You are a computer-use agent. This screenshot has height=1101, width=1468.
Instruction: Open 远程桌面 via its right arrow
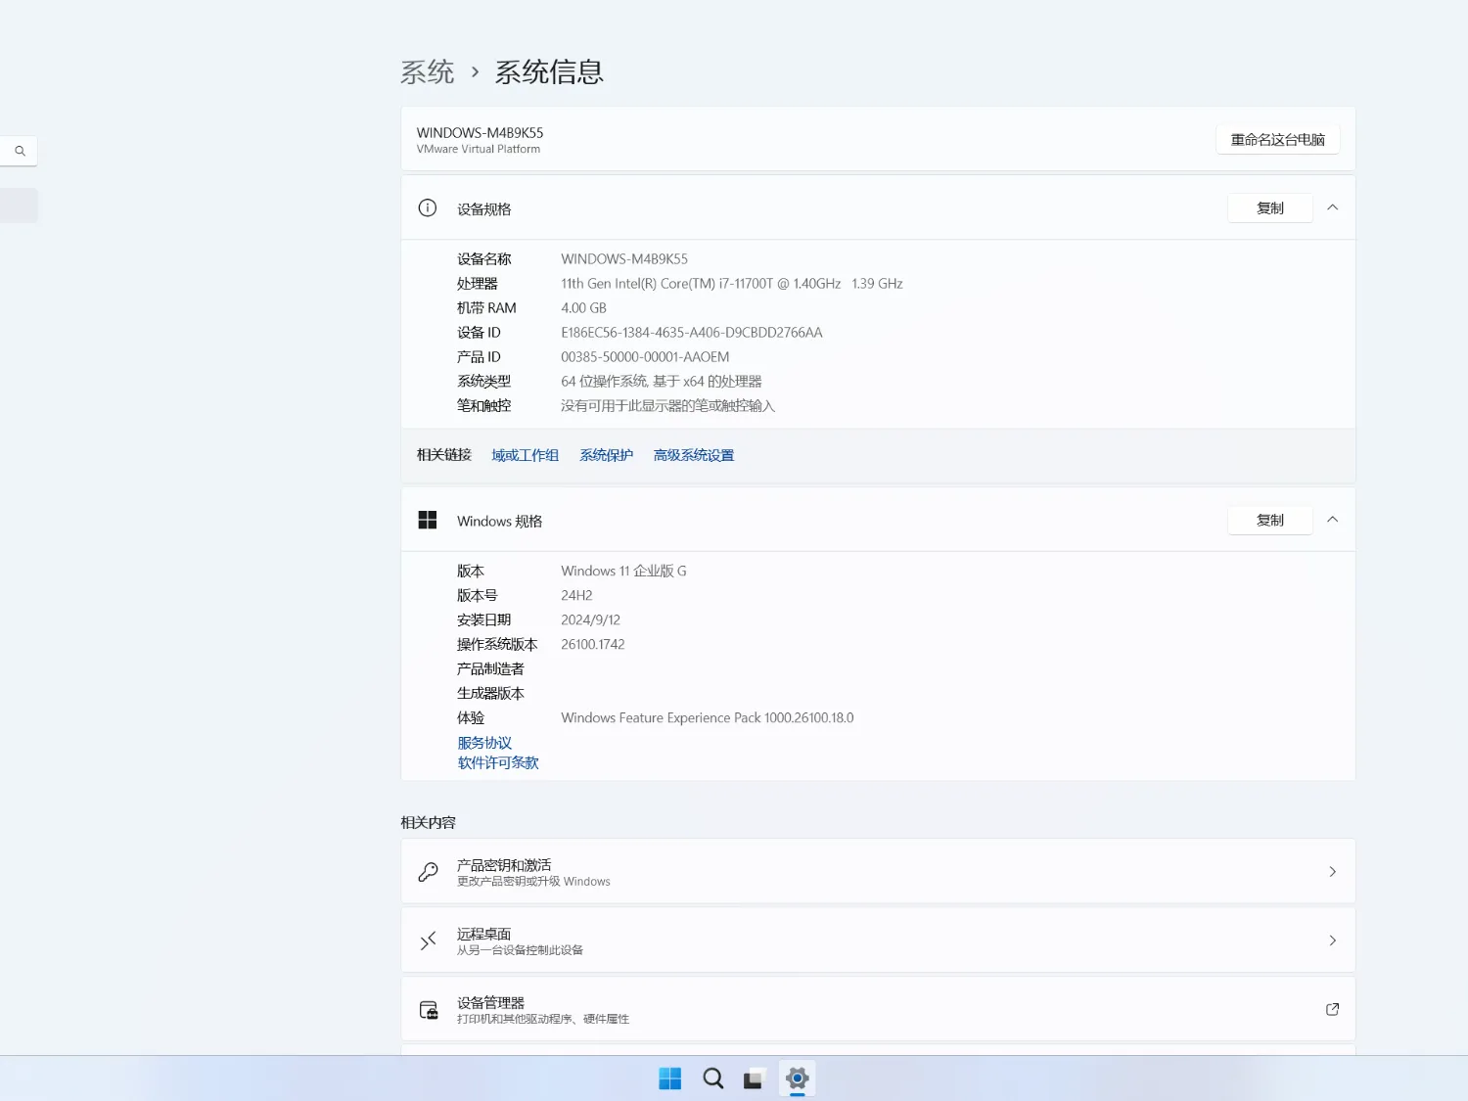1332,940
